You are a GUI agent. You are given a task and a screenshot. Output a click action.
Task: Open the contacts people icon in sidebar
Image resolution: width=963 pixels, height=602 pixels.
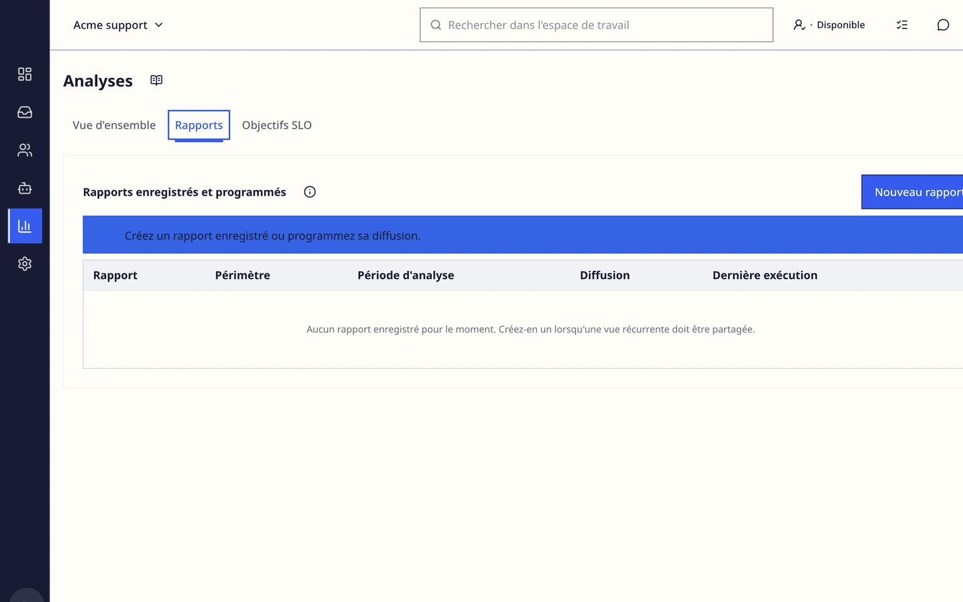[x=24, y=150]
